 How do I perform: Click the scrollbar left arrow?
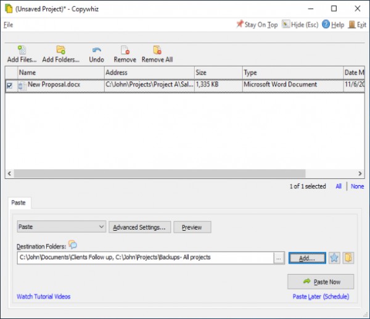pyautogui.click(x=9, y=173)
